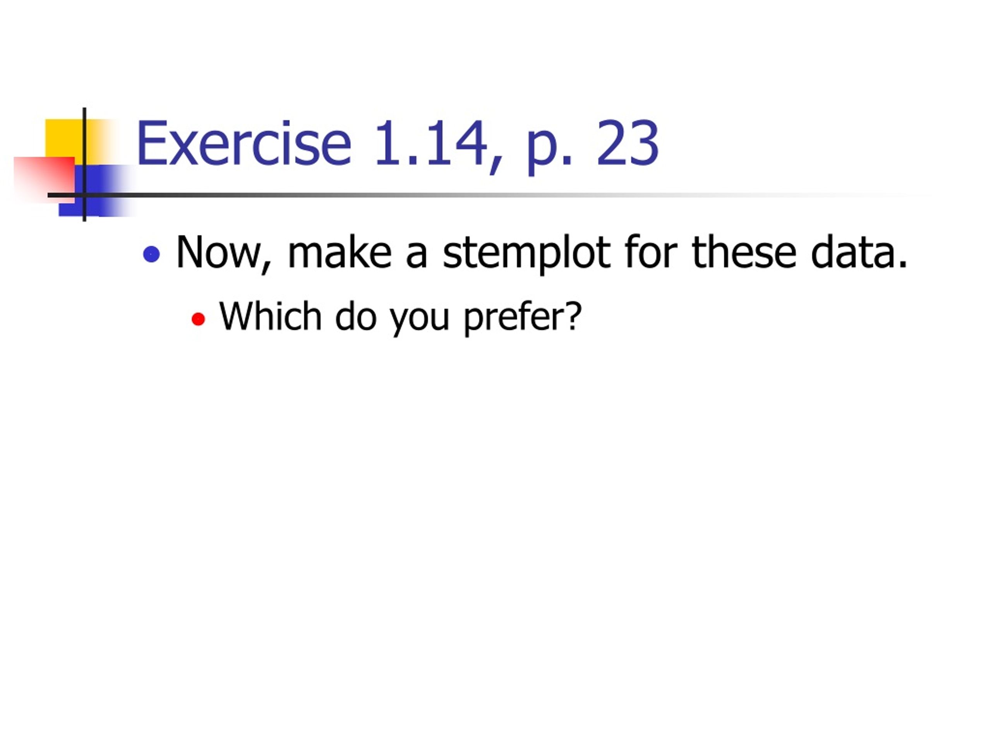
Task: Click the number 1.14 in title
Action: tap(430, 143)
